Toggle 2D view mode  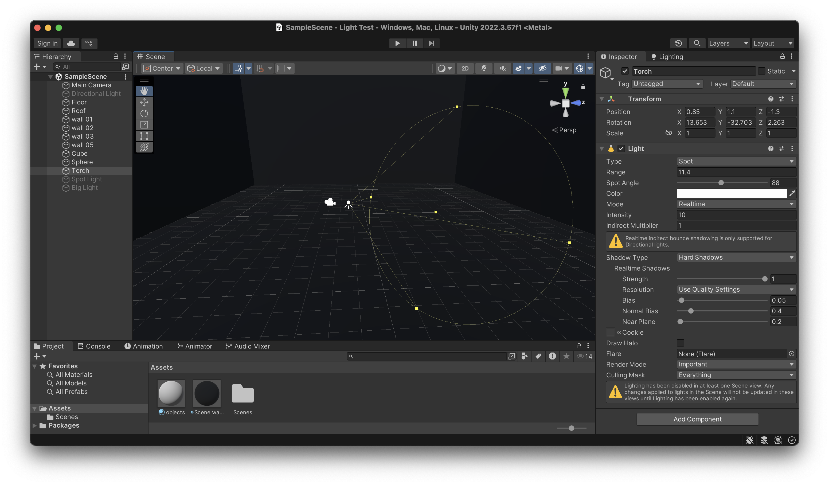pyautogui.click(x=465, y=68)
